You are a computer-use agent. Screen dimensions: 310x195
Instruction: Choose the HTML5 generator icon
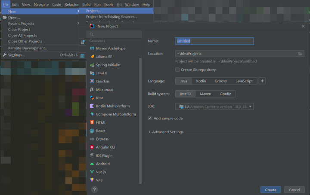pos(92,122)
